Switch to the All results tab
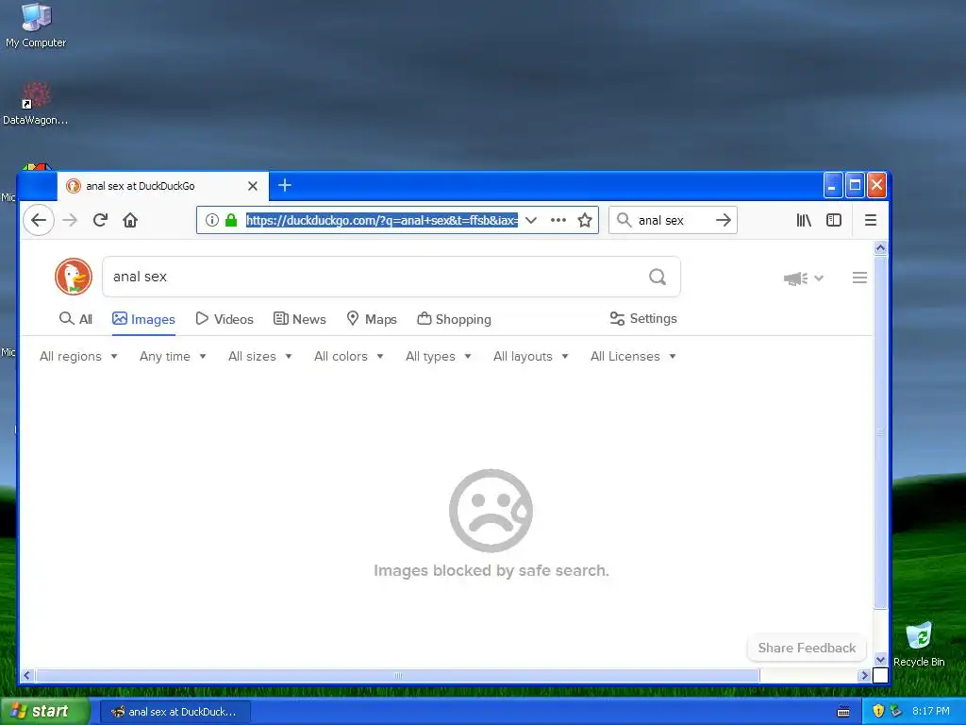This screenshot has width=966, height=725. click(75, 319)
